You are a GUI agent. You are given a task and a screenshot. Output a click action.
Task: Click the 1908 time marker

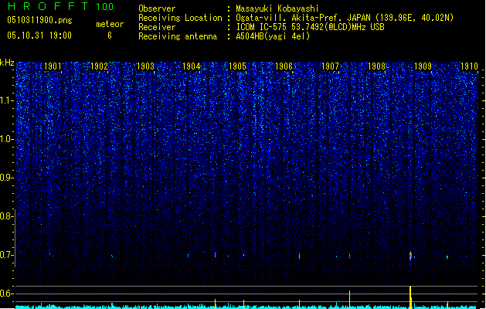376,66
